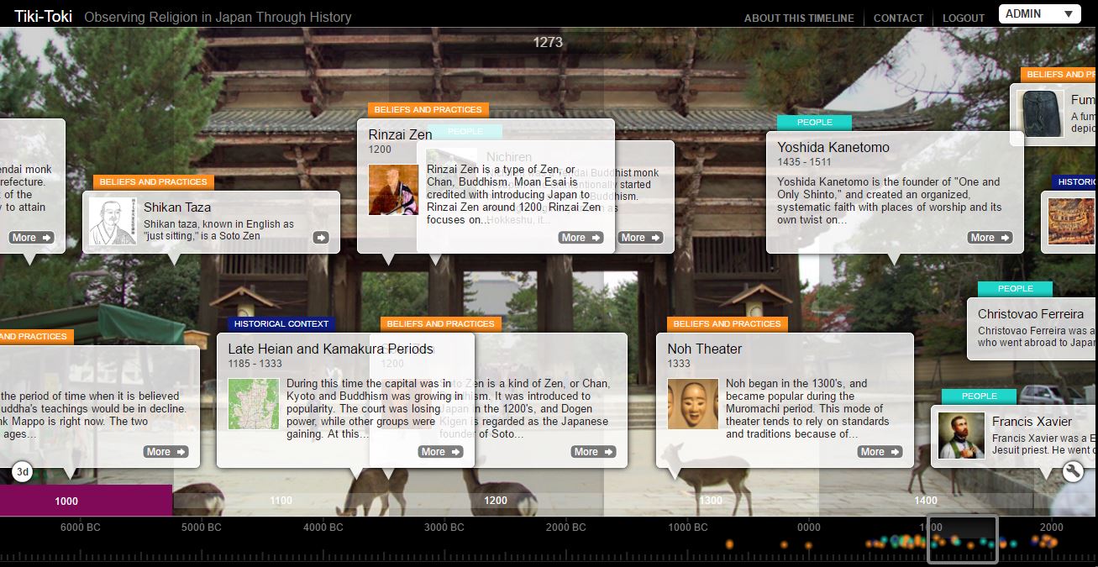Screen dimensions: 1098x567
Task: Click More on the Noh Theater card
Action: pyautogui.click(x=880, y=452)
